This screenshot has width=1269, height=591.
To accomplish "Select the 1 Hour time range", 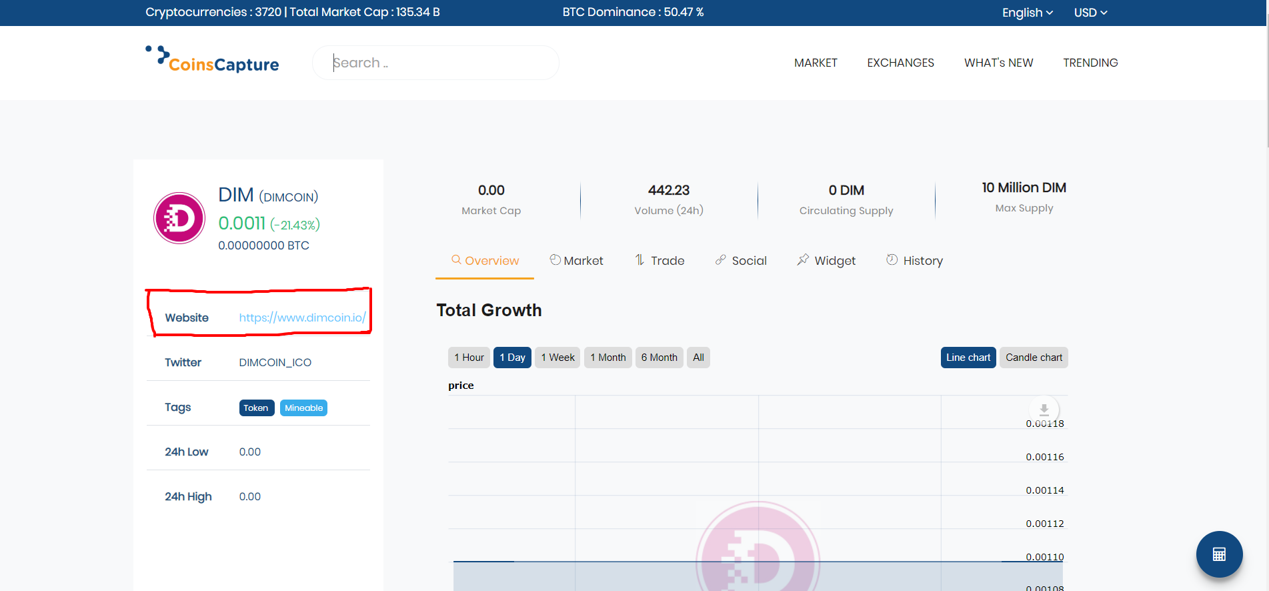I will 469,358.
